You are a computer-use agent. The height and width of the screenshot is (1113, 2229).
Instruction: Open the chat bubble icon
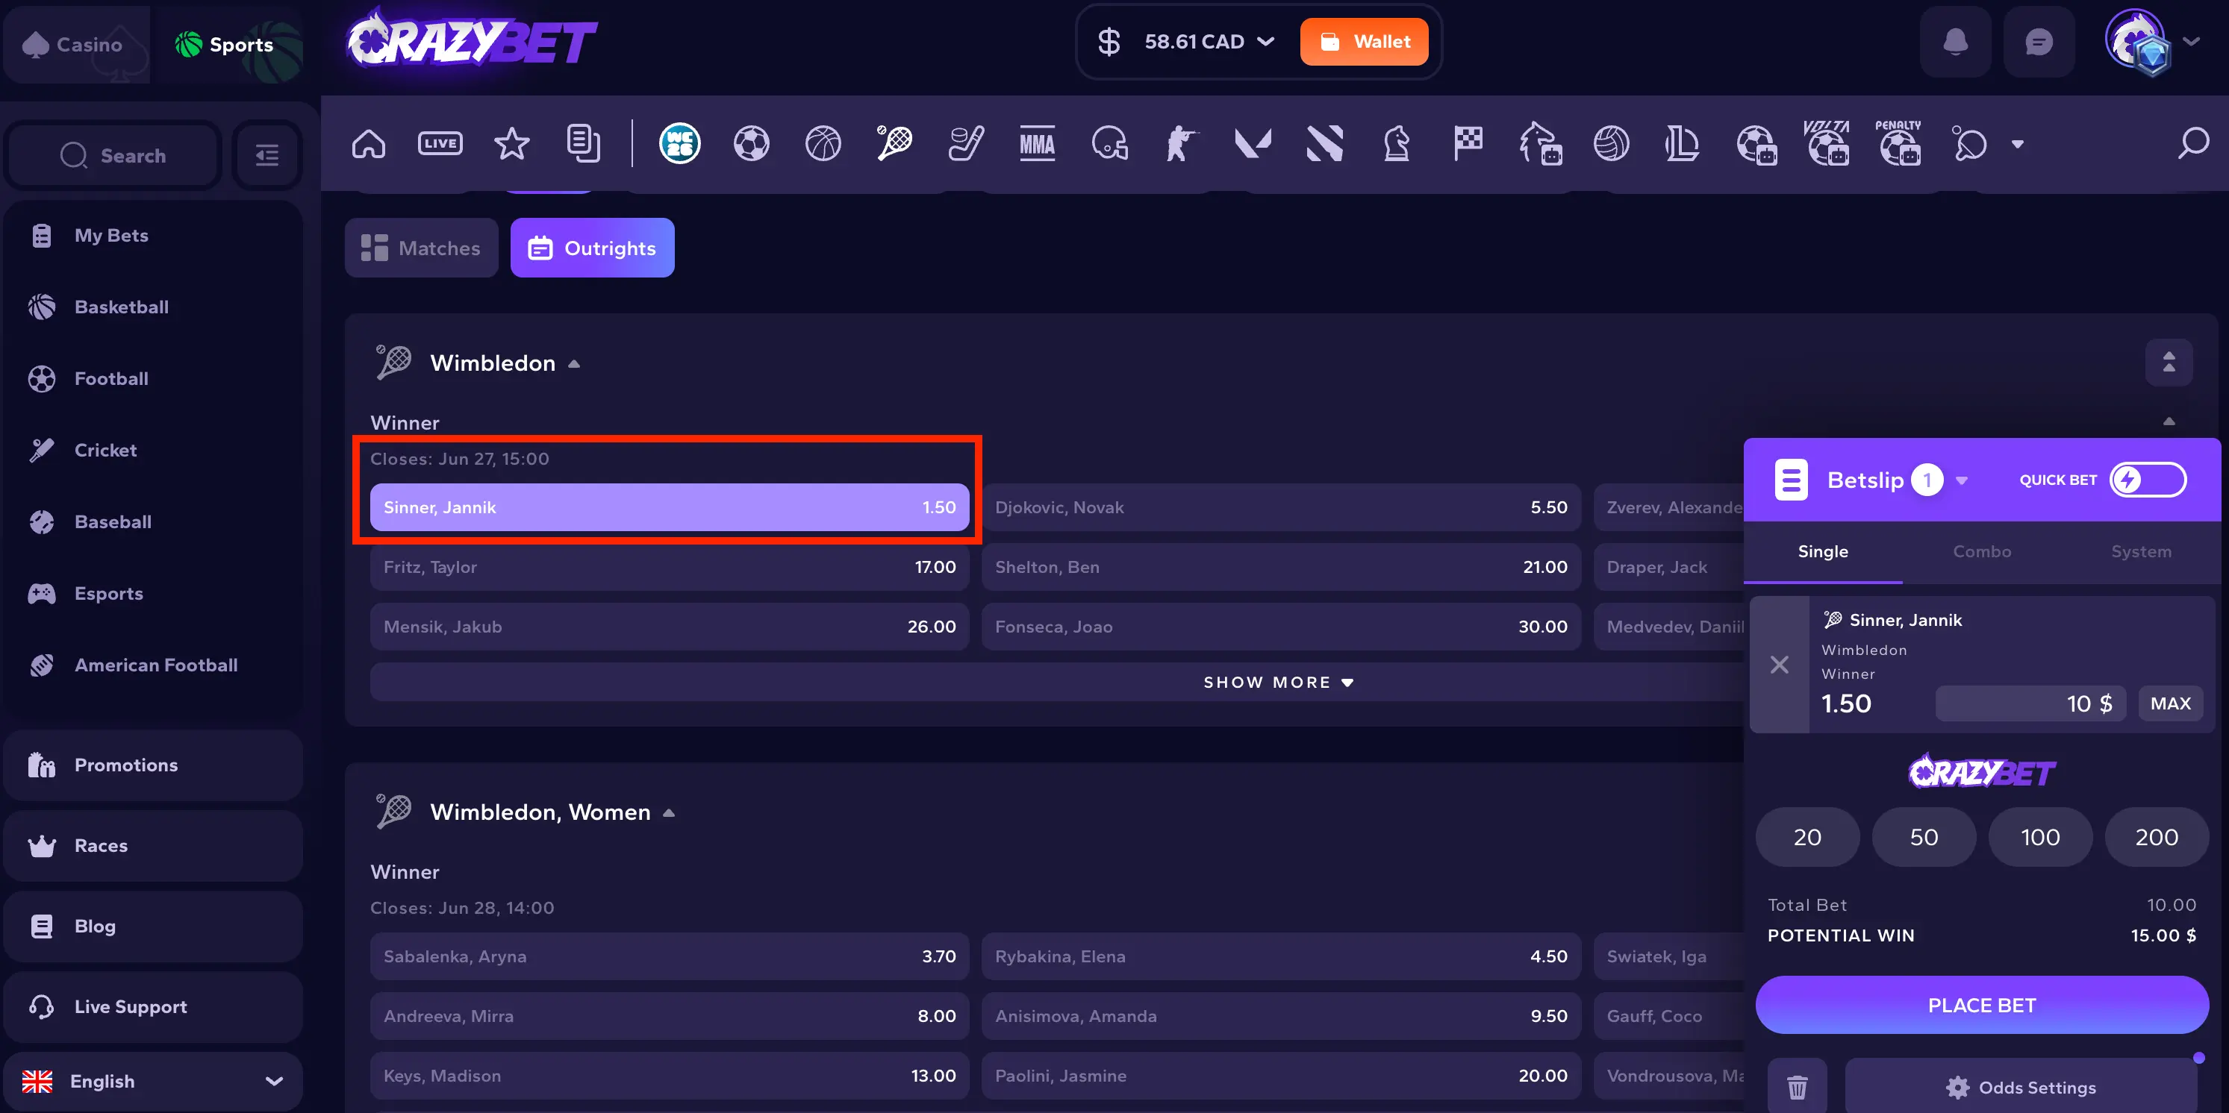(2039, 42)
